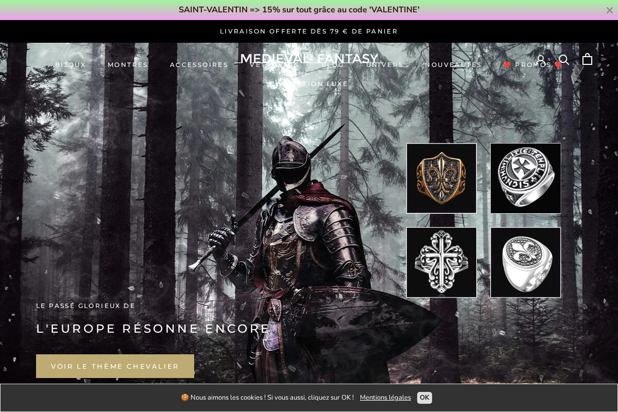Viewport: 618px width, 412px height.
Task: Open the BIJOUX menu
Action: pos(71,64)
